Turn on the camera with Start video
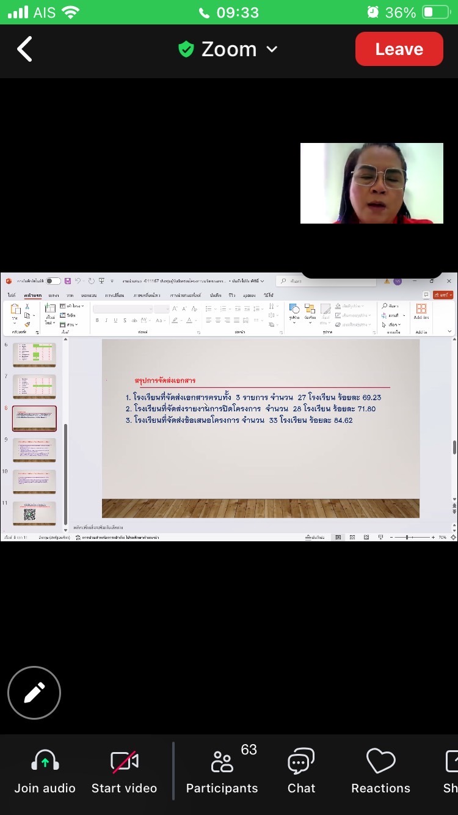 [x=124, y=762]
